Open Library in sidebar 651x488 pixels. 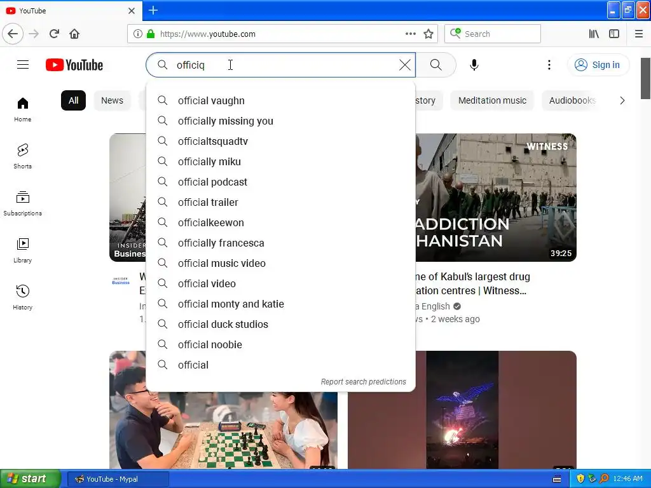22,250
